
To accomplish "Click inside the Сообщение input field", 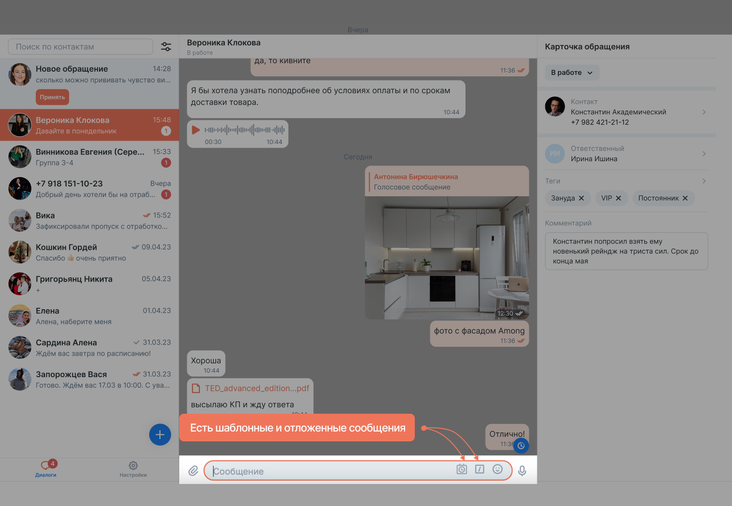I will [x=328, y=471].
